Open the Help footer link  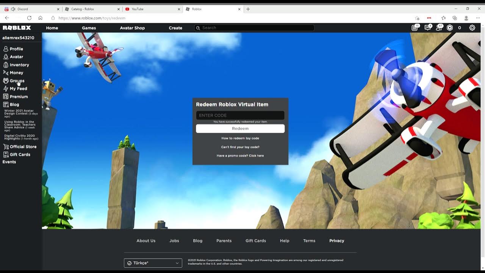[285, 241]
